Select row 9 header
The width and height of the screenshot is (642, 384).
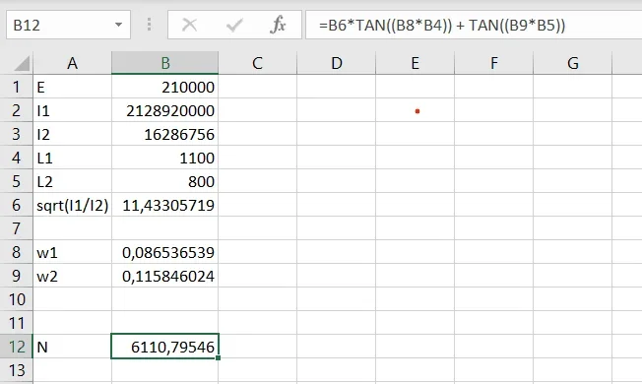tap(17, 276)
